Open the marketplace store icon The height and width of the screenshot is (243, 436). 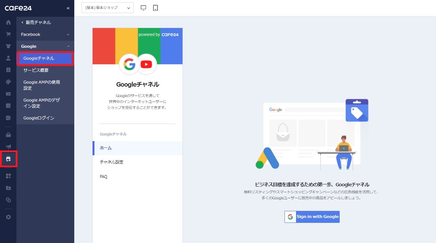click(8, 135)
